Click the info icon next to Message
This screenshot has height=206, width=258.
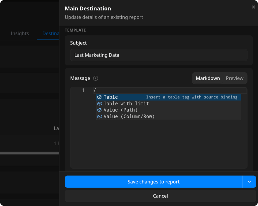coord(95,78)
